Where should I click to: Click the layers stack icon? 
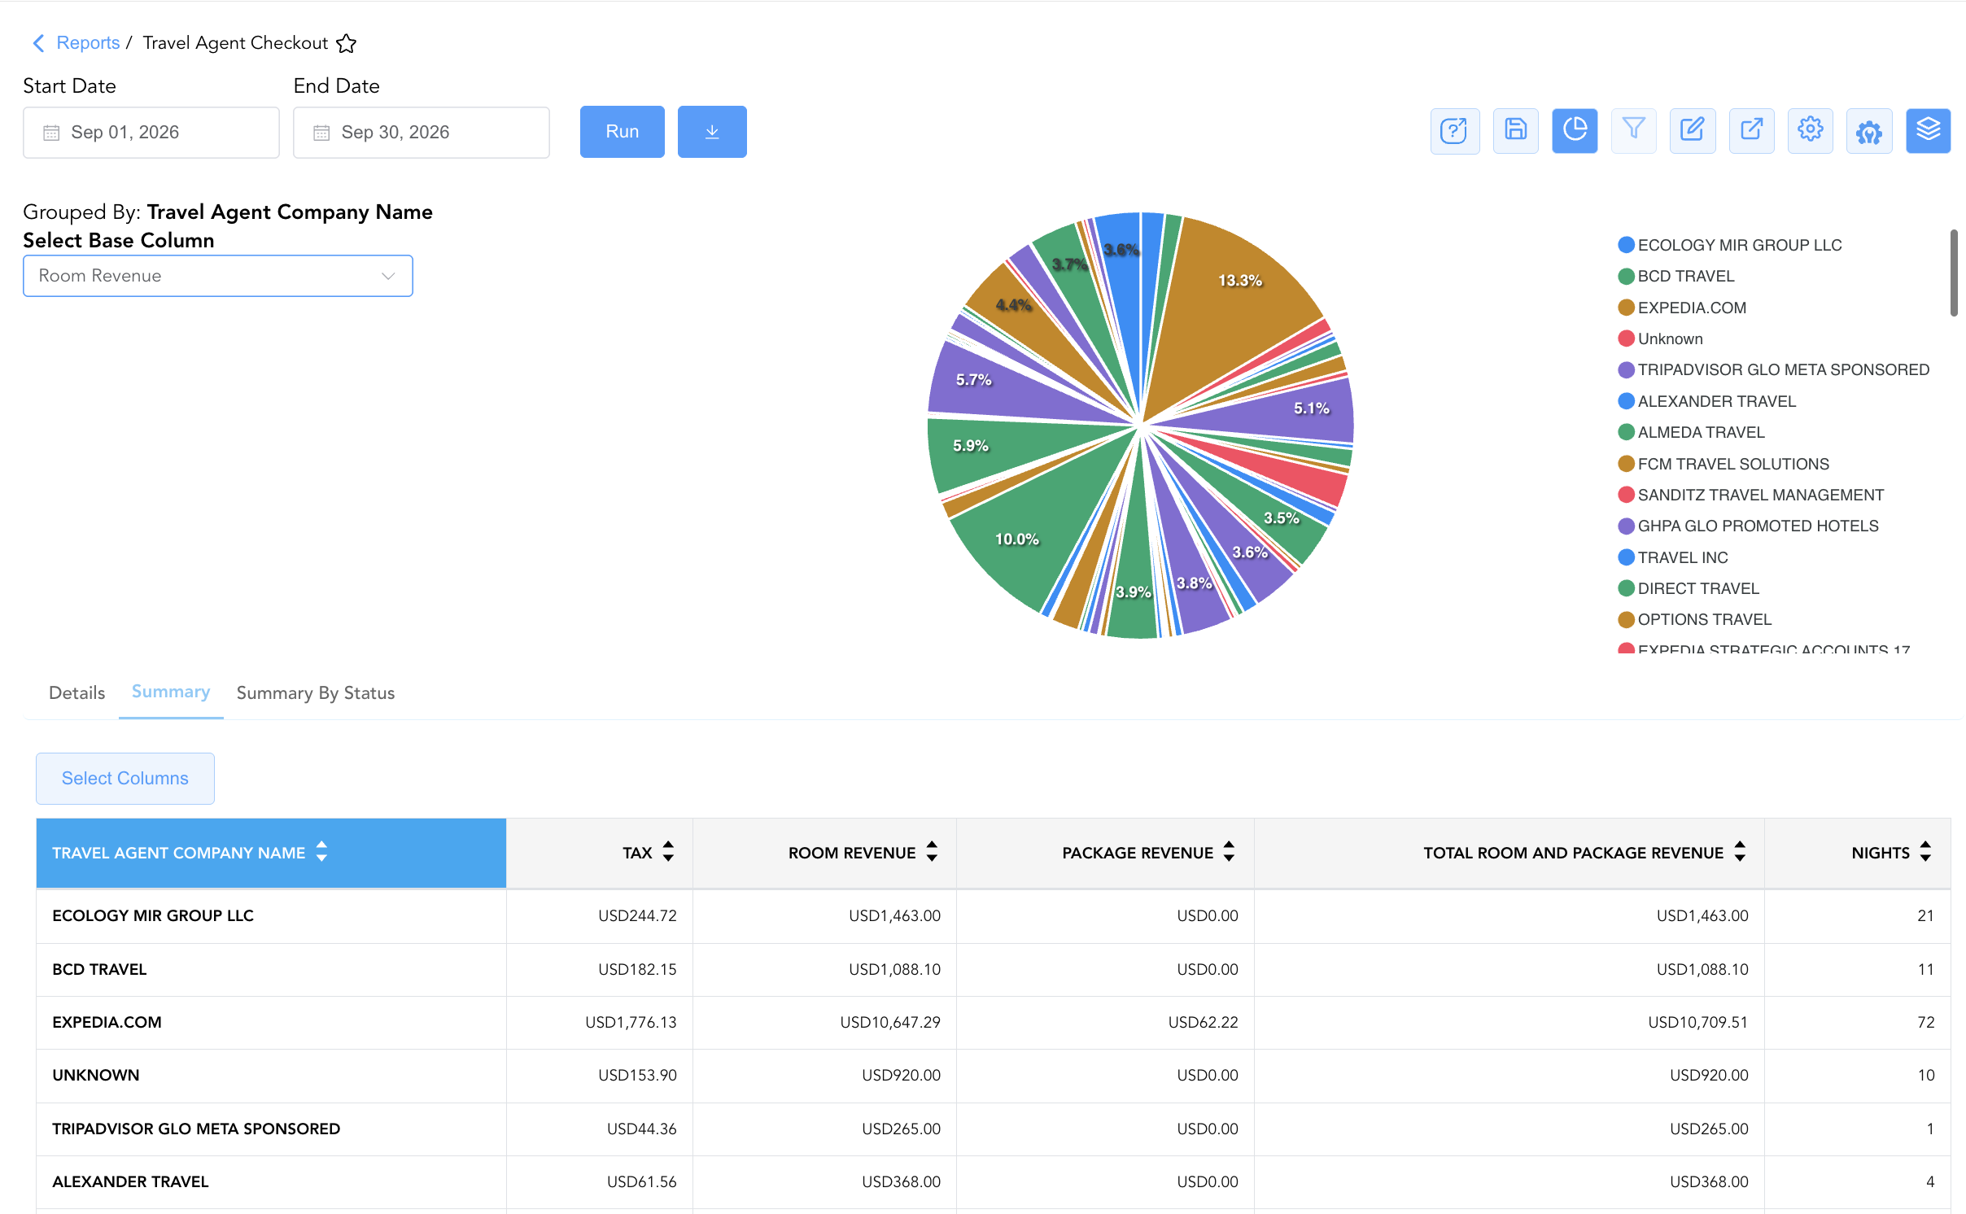coord(1928,130)
